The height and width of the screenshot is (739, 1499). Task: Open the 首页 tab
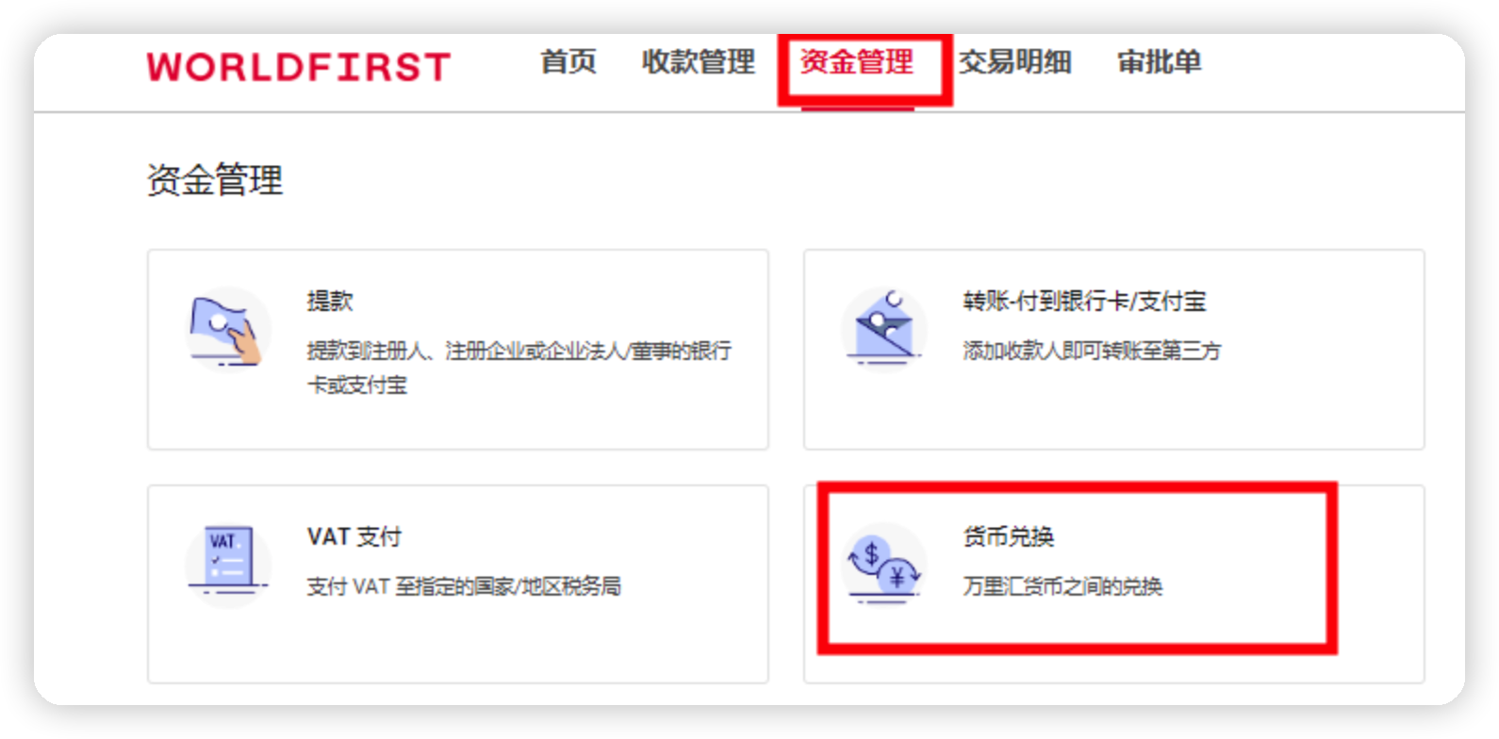(568, 62)
